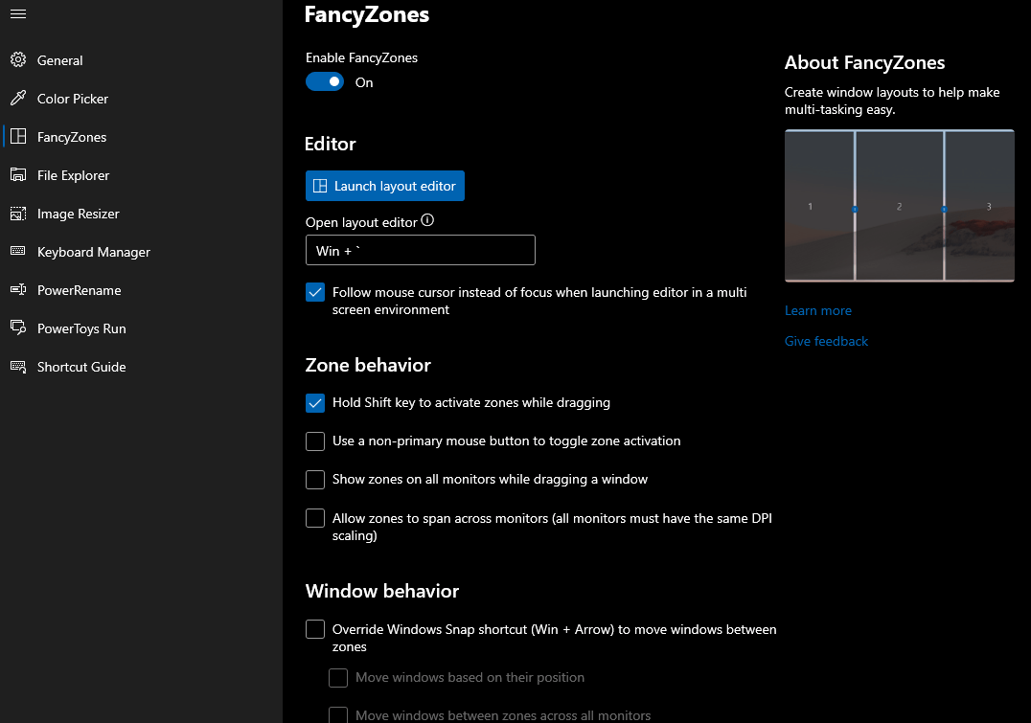Select the PowerToys Run icon
Viewport: 1031px width, 723px height.
(x=17, y=328)
